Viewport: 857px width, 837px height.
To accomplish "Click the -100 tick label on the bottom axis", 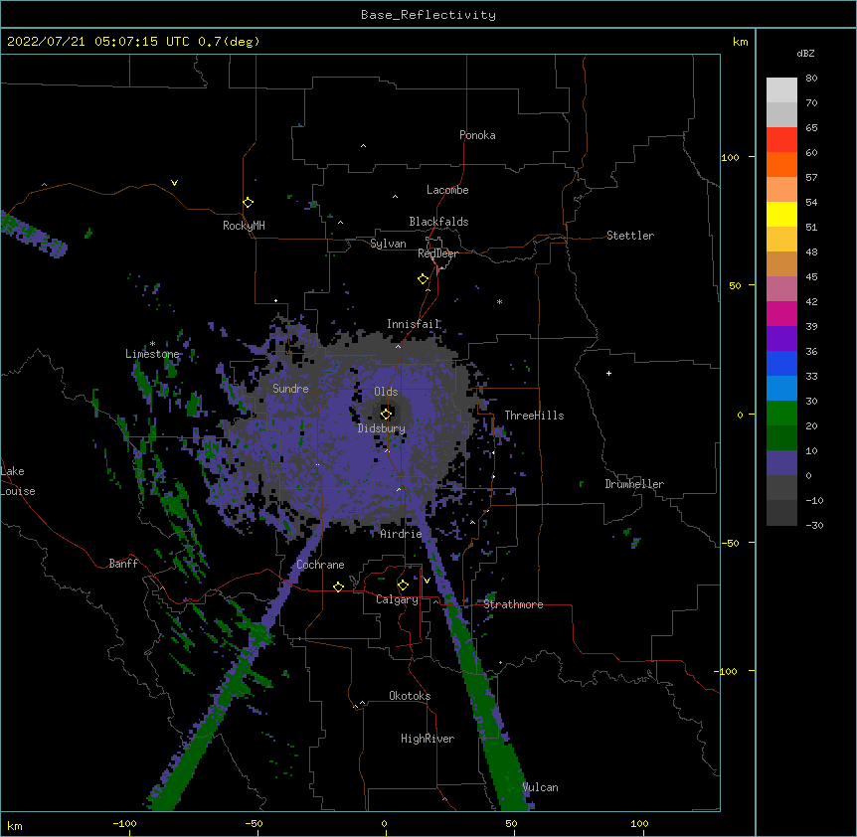I will tap(124, 823).
